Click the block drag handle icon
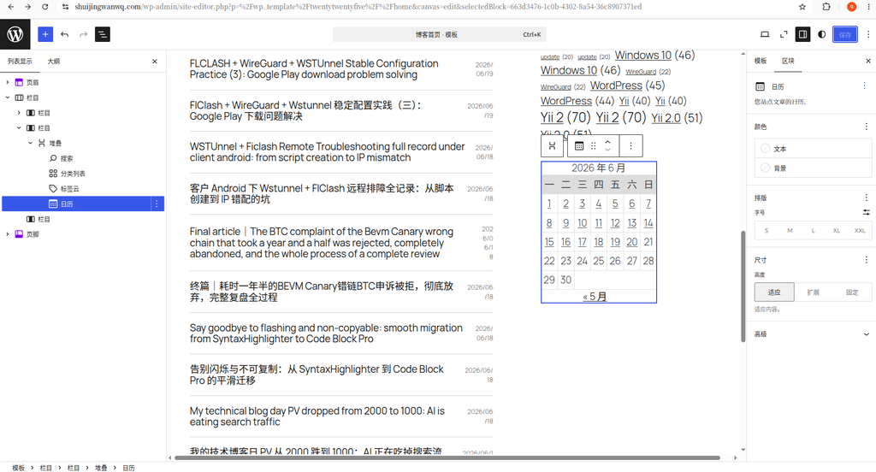The image size is (876, 472). coord(594,145)
